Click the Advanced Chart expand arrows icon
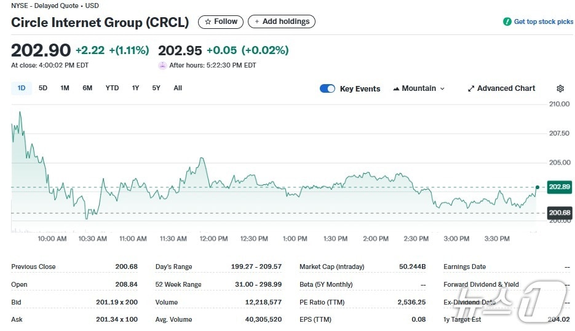The width and height of the screenshot is (575, 331). tap(471, 88)
